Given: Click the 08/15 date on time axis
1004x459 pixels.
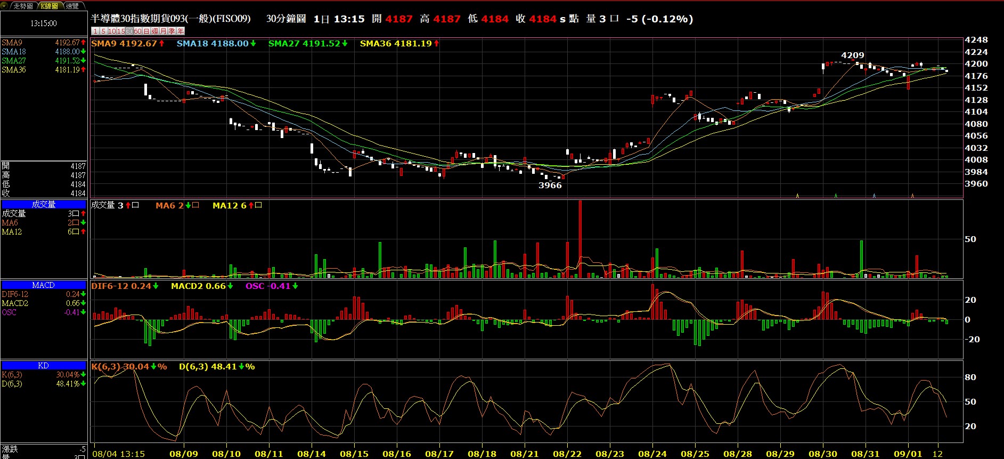Looking at the screenshot, I should click(x=354, y=454).
